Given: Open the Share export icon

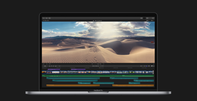Looking at the screenshot, I should coord(153,18).
